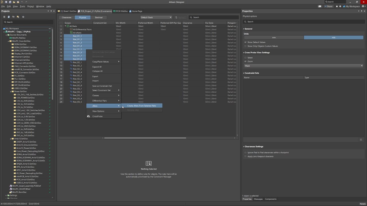Click the trash delete icon under Constraint Sets

[361, 140]
